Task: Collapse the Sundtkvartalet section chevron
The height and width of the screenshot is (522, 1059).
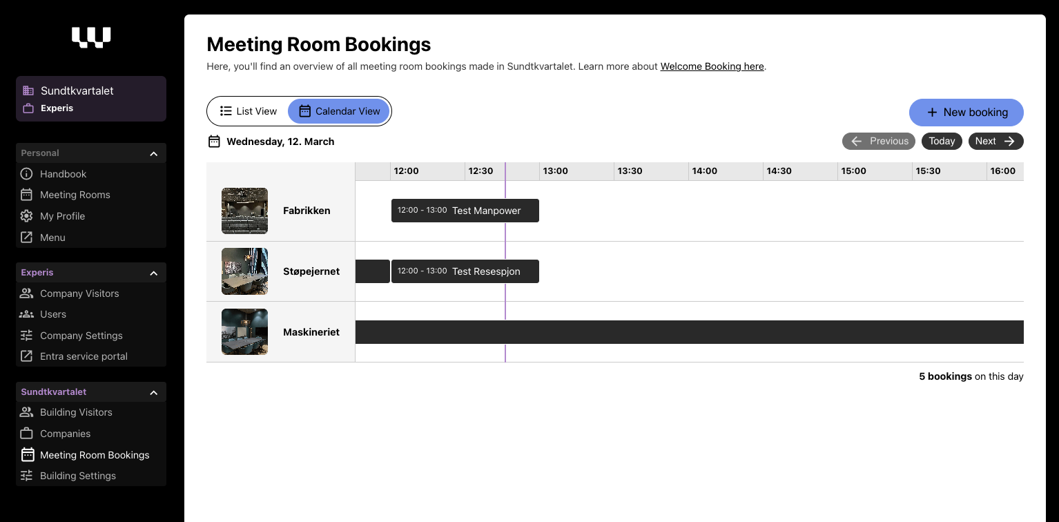Action: pyautogui.click(x=154, y=392)
